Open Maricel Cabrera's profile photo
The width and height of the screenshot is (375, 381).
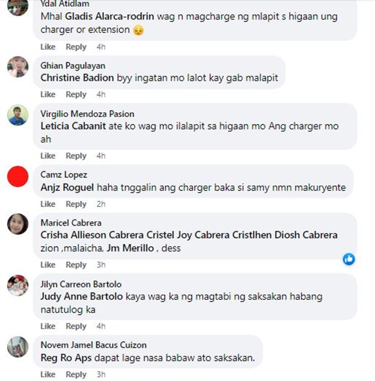tap(17, 224)
